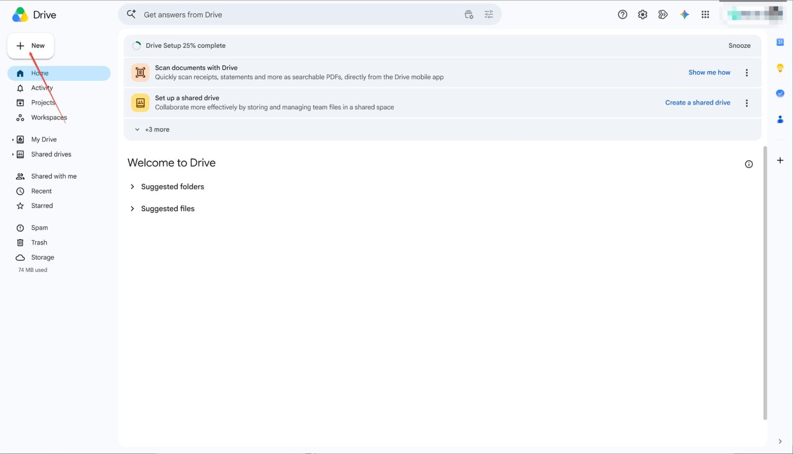Click Create a shared drive link

[697, 102]
